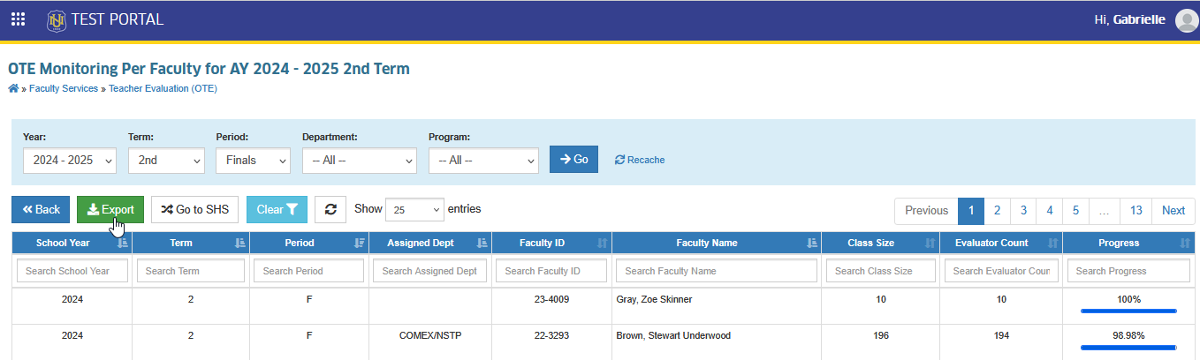Switch view with Go to SHS button
This screenshot has height=360, width=1200.
pyautogui.click(x=195, y=209)
